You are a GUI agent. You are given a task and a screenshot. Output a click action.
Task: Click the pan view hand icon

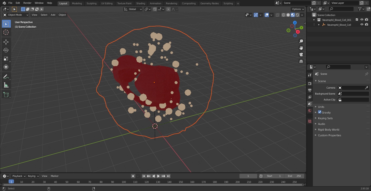(301, 48)
